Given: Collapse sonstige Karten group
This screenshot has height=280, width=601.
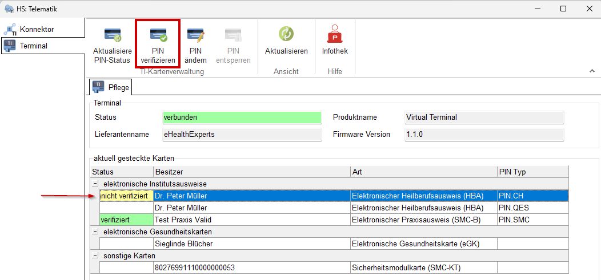Looking at the screenshot, I should click(95, 255).
